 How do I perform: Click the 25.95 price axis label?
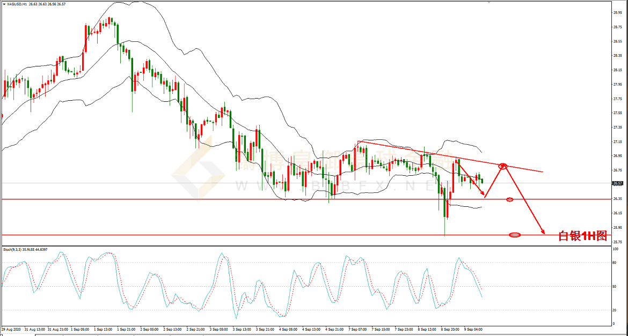[x=618, y=227]
